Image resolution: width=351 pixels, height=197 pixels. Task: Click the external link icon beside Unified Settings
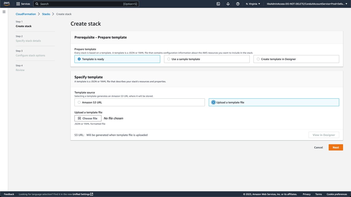92,194
